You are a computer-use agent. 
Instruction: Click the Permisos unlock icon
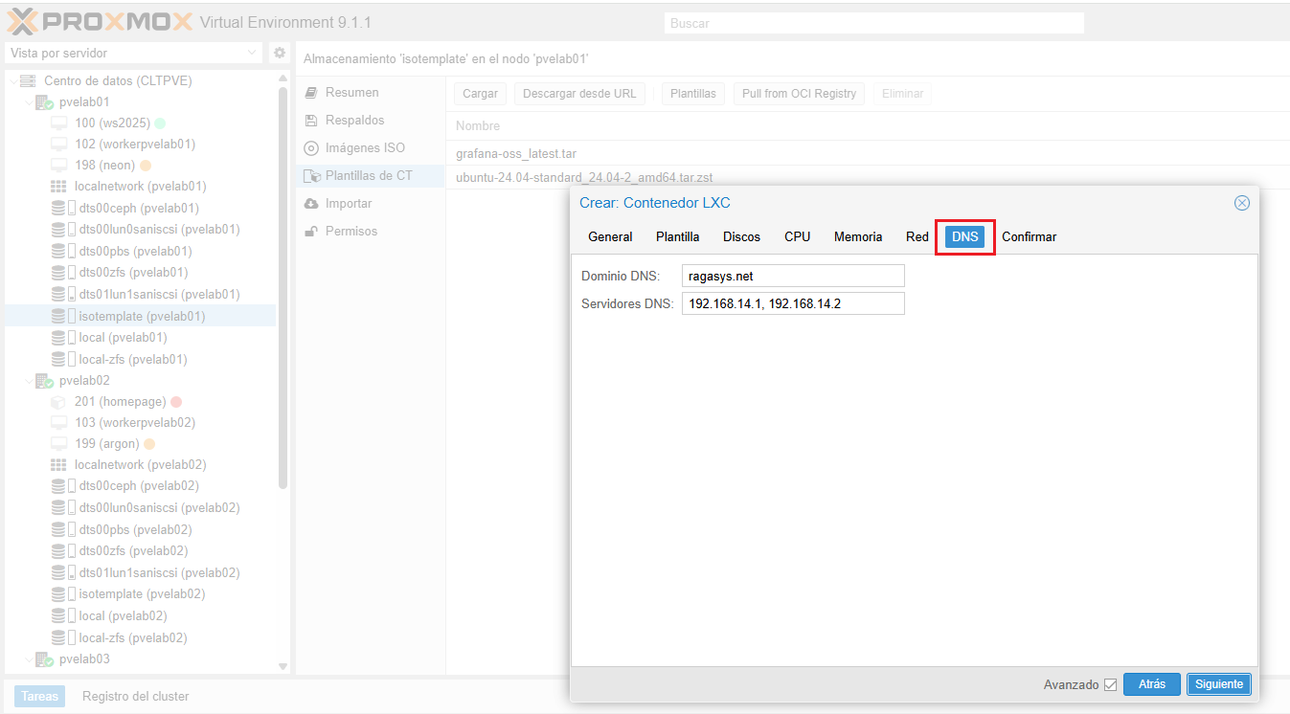click(310, 232)
